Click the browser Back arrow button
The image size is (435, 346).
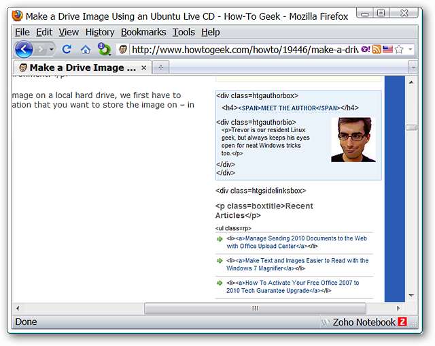pyautogui.click(x=23, y=49)
